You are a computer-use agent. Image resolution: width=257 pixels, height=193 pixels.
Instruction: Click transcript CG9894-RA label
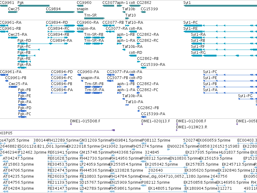pyautogui.click(x=61, y=41)
